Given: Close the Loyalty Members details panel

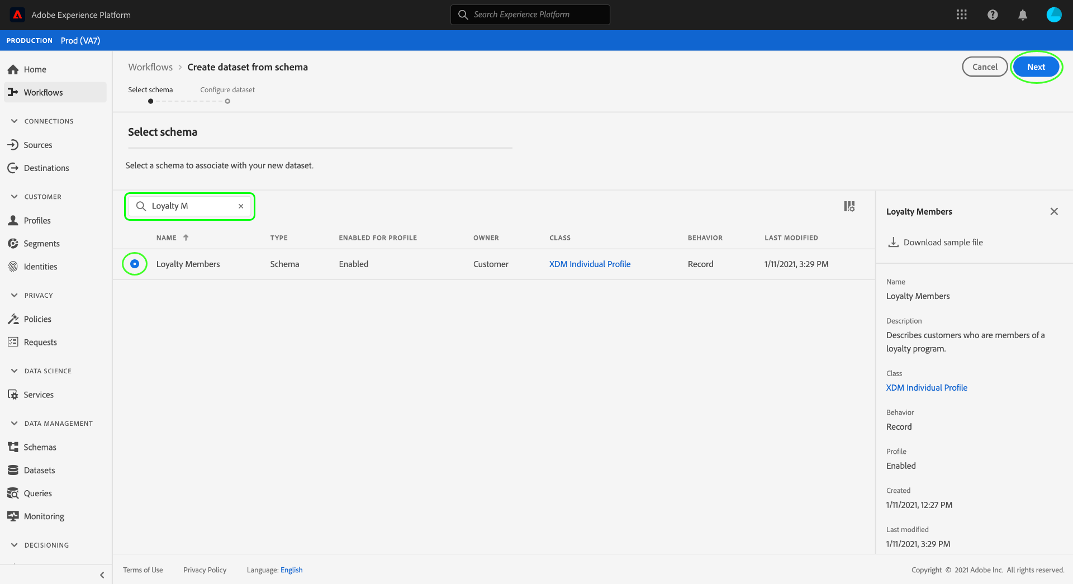Looking at the screenshot, I should [x=1054, y=211].
